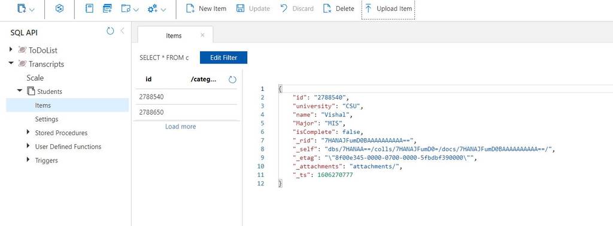Refresh the items list
Viewport: 613px width, 226px height.
pyautogui.click(x=233, y=80)
